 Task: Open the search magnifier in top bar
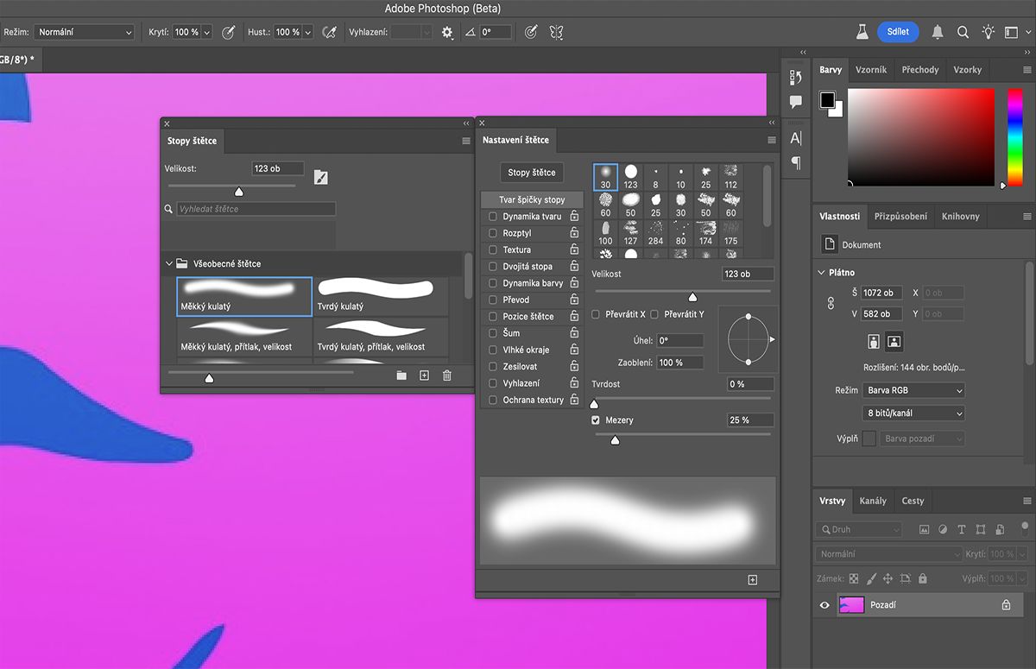click(963, 32)
